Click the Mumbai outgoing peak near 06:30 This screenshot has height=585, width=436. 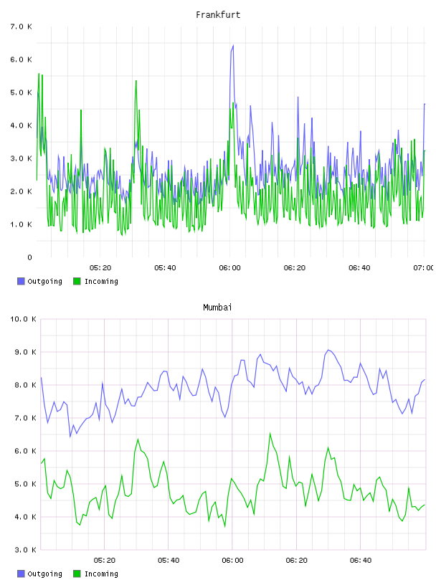pyautogui.click(x=328, y=351)
